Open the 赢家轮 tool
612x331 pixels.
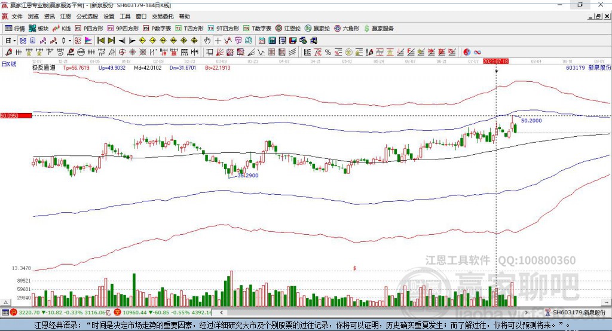tap(317, 29)
